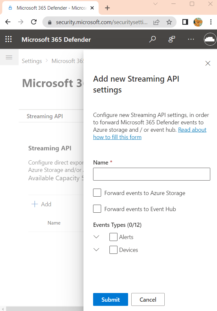Screen dimensions: 217x311
Task: Click the browser back arrow
Action: [x=8, y=22]
